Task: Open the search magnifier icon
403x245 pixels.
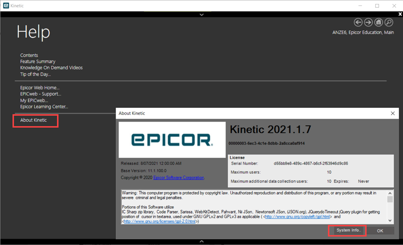Action: [x=388, y=22]
